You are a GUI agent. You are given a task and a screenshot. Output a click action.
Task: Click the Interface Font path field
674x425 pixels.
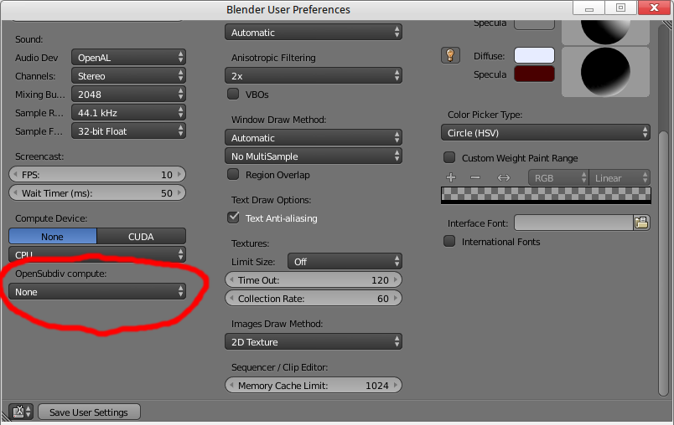pos(573,223)
